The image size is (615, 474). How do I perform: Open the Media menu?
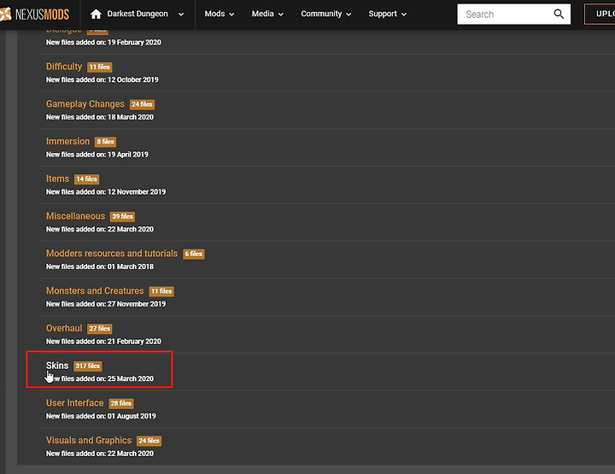pyautogui.click(x=267, y=14)
